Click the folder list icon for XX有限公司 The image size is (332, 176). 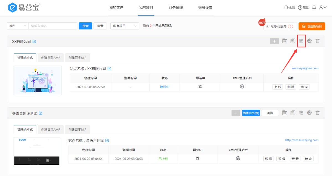[285, 41]
